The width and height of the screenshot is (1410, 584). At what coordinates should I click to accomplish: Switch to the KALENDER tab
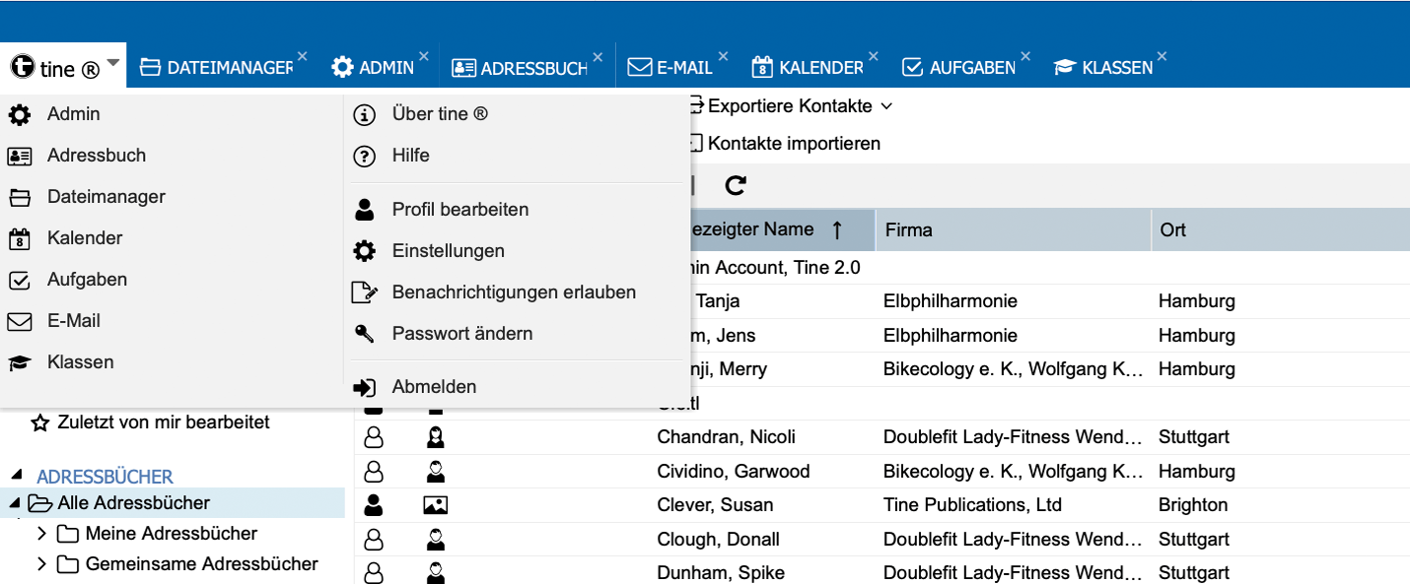click(809, 68)
